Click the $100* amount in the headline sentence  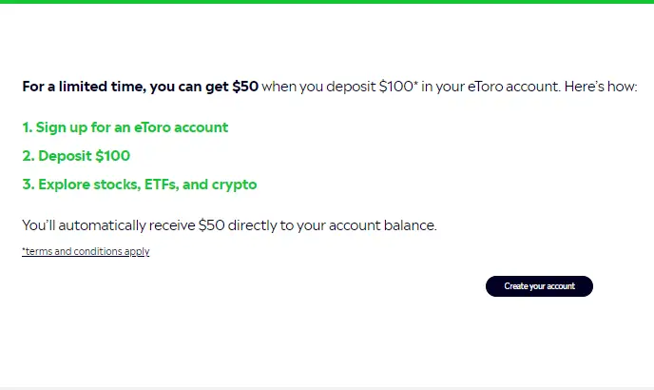398,87
